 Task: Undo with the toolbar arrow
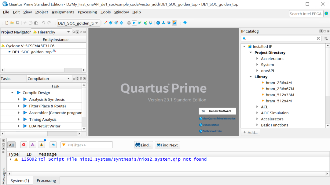[44, 23]
